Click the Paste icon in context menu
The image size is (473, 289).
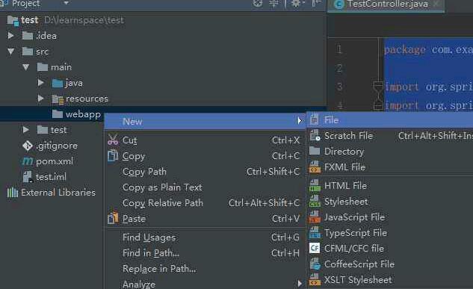(113, 218)
